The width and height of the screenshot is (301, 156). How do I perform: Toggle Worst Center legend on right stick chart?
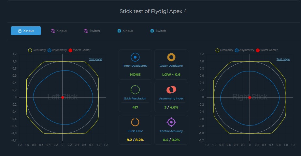[x=267, y=50]
